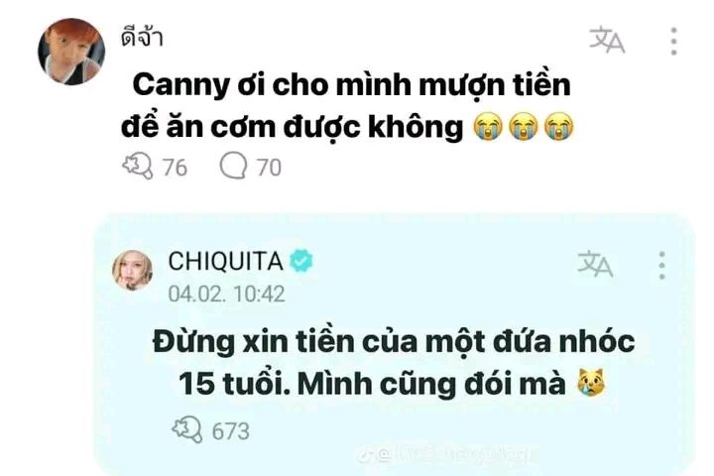Tap the 'Đừng xin tiền' reply text
Image resolution: width=714 pixels, height=476 pixels.
click(x=394, y=362)
